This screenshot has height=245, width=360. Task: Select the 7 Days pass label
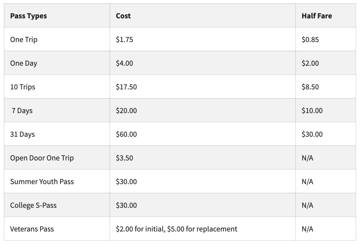22,111
